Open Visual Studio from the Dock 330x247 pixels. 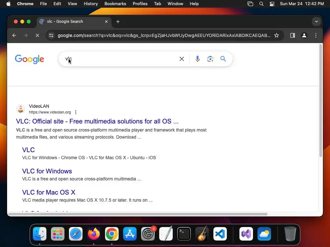click(246, 234)
